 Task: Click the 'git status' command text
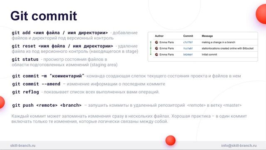tap(25, 59)
